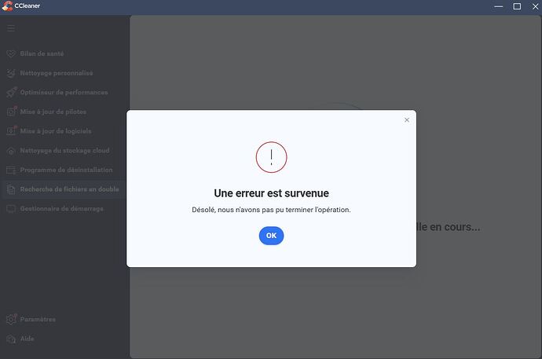Click the CCleaner logo in title bar
The image size is (542, 359).
coord(7,5)
